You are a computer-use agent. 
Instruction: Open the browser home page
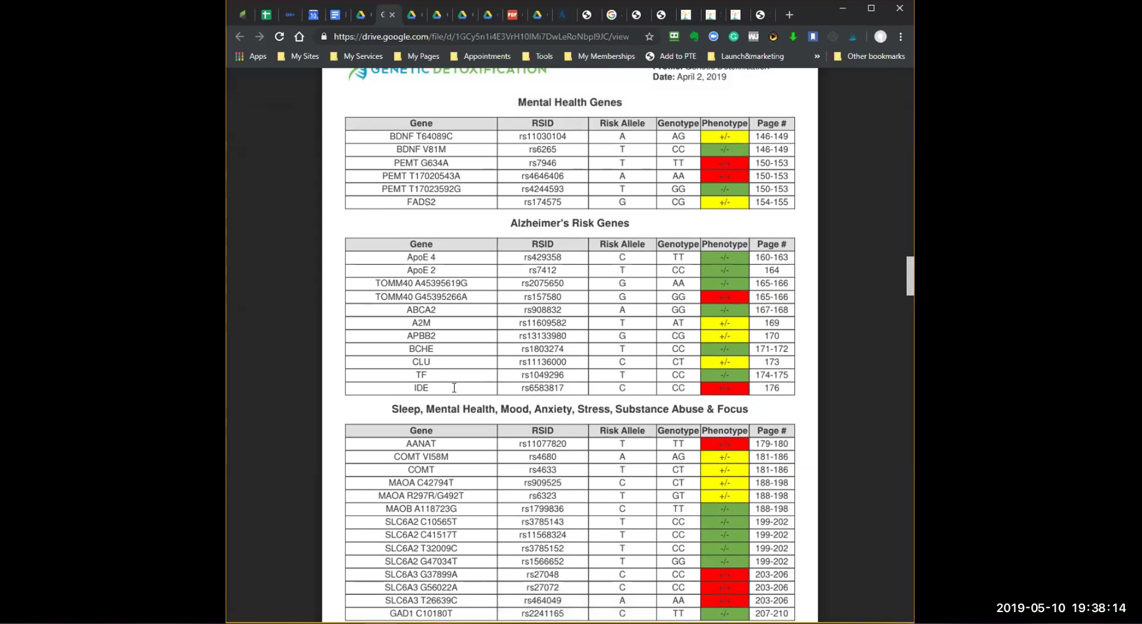299,37
